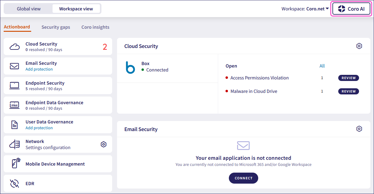
Task: Open the Email Security settings hexagon icon
Action: click(359, 129)
